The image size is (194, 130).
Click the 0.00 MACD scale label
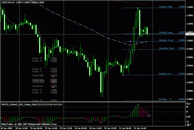tap(188, 117)
